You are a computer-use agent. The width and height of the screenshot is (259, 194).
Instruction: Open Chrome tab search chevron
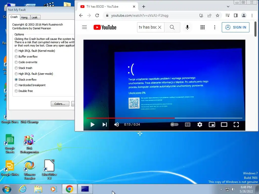point(228,7)
